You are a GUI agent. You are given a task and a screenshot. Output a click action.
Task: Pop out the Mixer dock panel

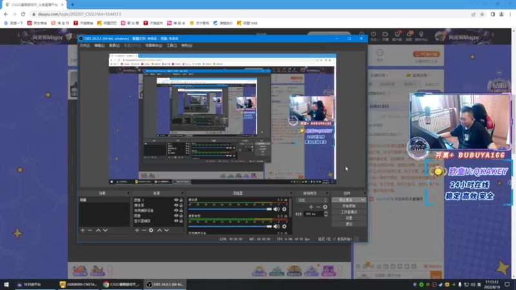(x=291, y=193)
